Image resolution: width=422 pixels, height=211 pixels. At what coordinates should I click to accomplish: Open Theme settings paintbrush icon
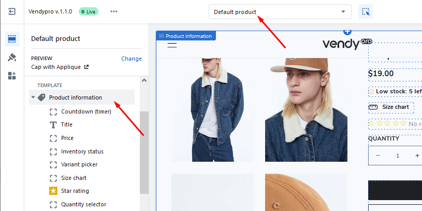12,58
